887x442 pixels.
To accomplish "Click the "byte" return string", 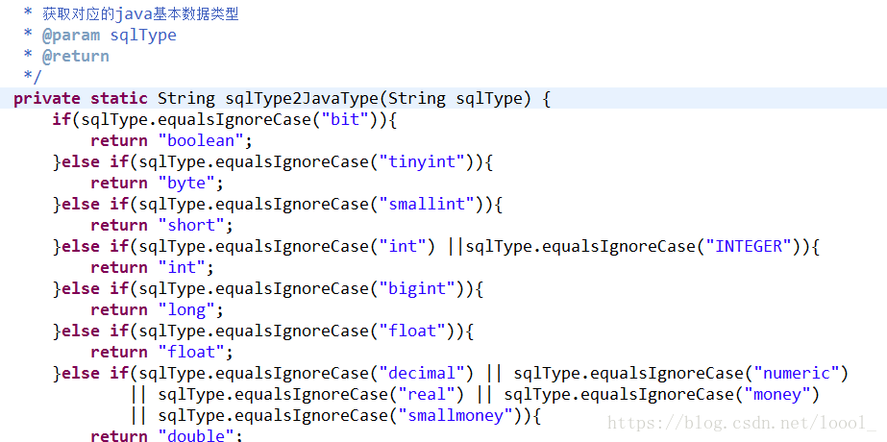I will (x=186, y=183).
